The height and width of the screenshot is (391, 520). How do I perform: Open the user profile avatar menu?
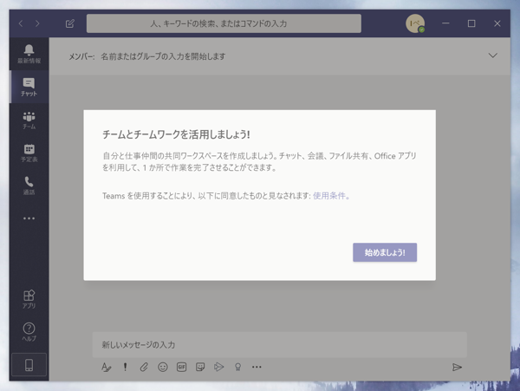coord(415,23)
